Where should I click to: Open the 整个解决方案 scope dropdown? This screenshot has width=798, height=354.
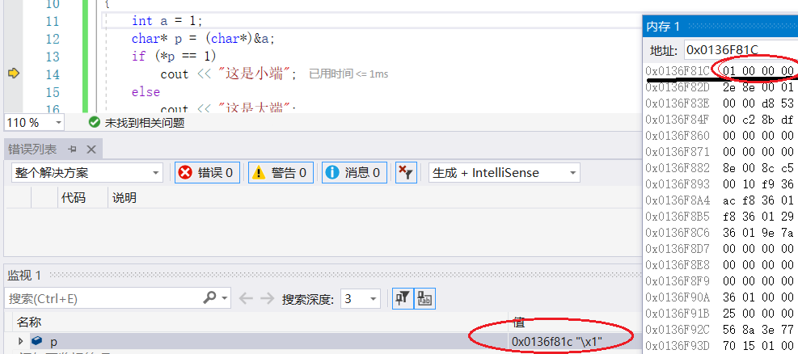click(x=87, y=173)
